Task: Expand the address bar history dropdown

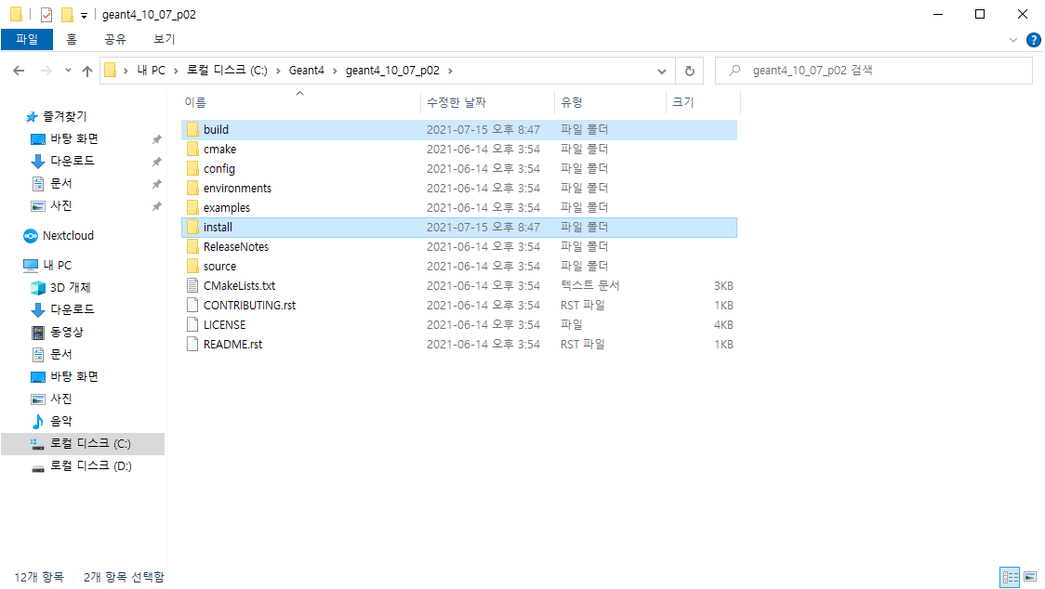Action: (662, 71)
